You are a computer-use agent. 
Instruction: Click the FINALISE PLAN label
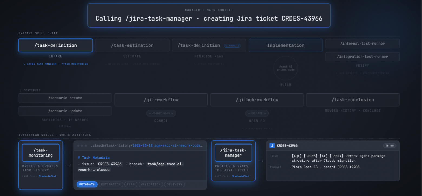coord(209,56)
